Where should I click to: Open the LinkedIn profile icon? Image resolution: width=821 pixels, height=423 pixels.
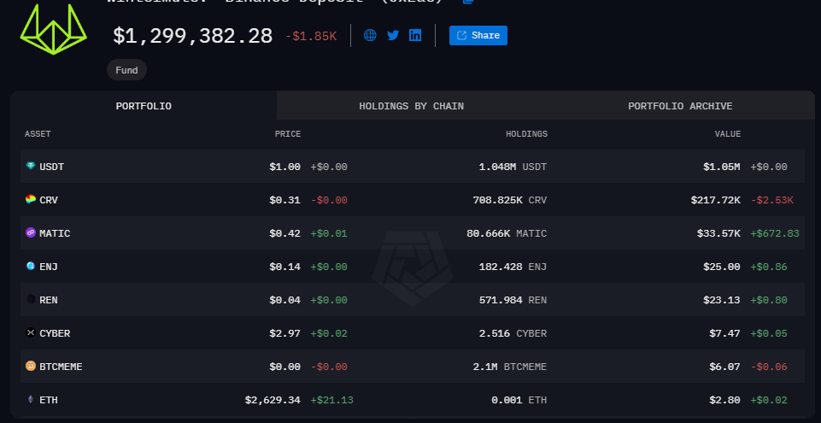tap(415, 35)
